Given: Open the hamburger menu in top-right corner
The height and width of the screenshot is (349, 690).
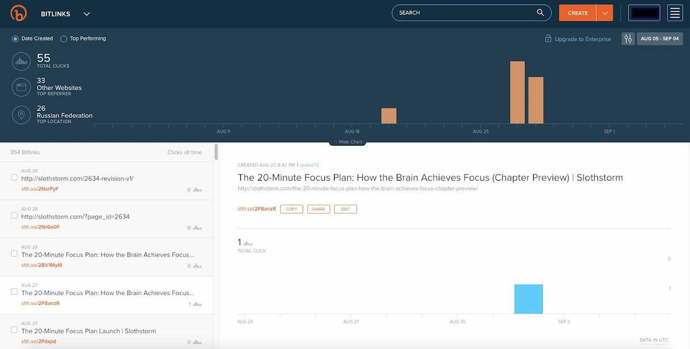Looking at the screenshot, I should tap(675, 13).
